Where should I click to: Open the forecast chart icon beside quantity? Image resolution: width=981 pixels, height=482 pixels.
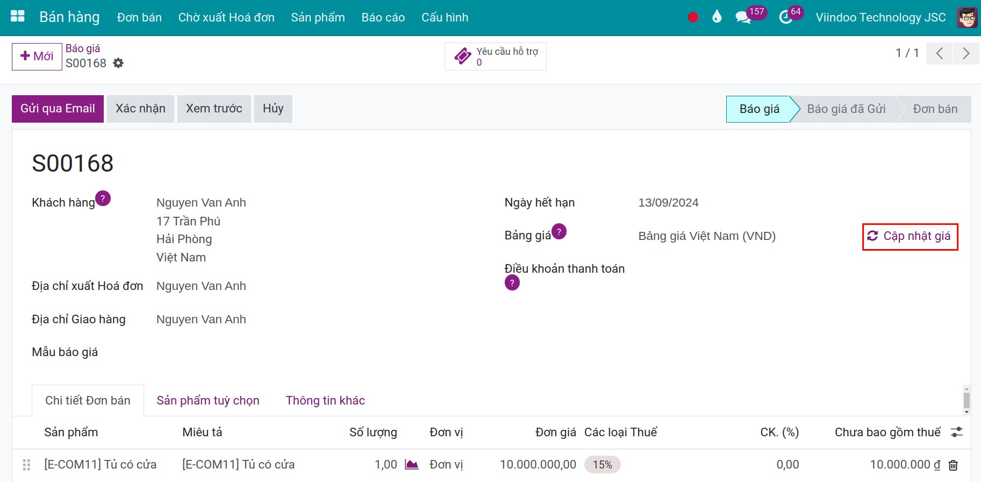412,465
